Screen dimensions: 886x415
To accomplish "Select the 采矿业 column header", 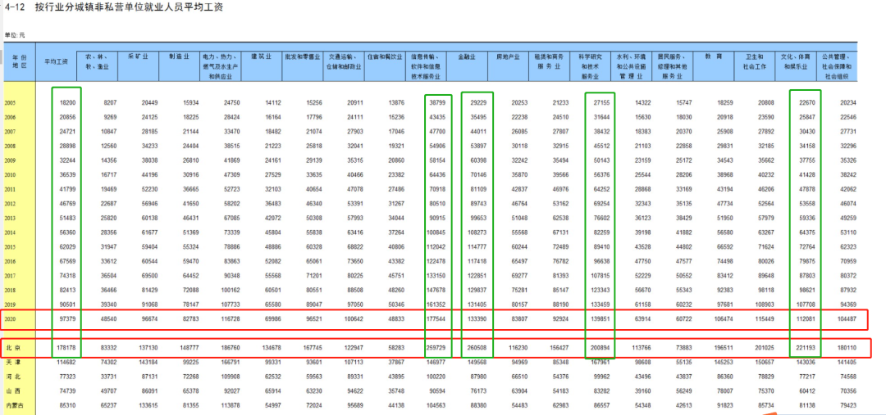I will pyautogui.click(x=138, y=57).
